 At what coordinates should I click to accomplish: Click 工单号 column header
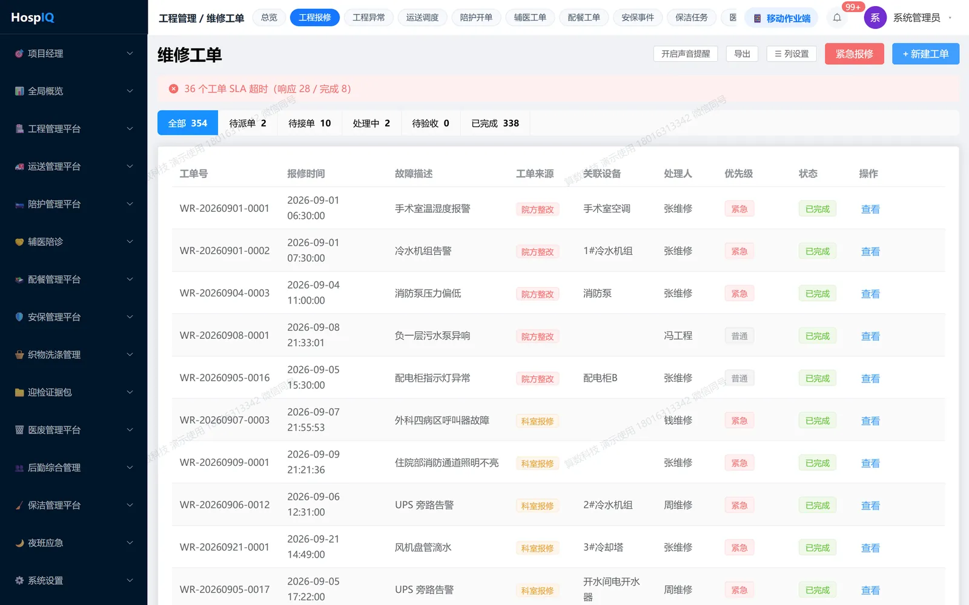pos(194,174)
